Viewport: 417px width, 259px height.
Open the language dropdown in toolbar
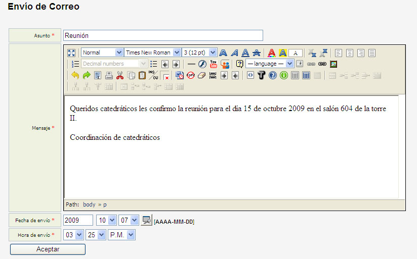point(270,64)
